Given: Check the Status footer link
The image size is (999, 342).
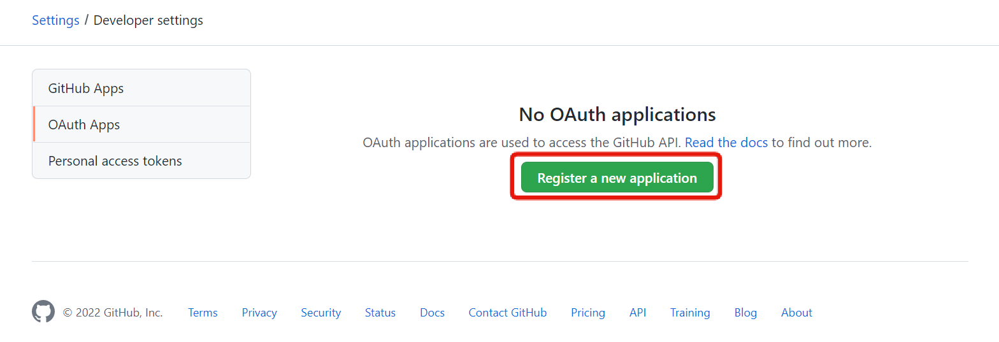Looking at the screenshot, I should pos(380,312).
